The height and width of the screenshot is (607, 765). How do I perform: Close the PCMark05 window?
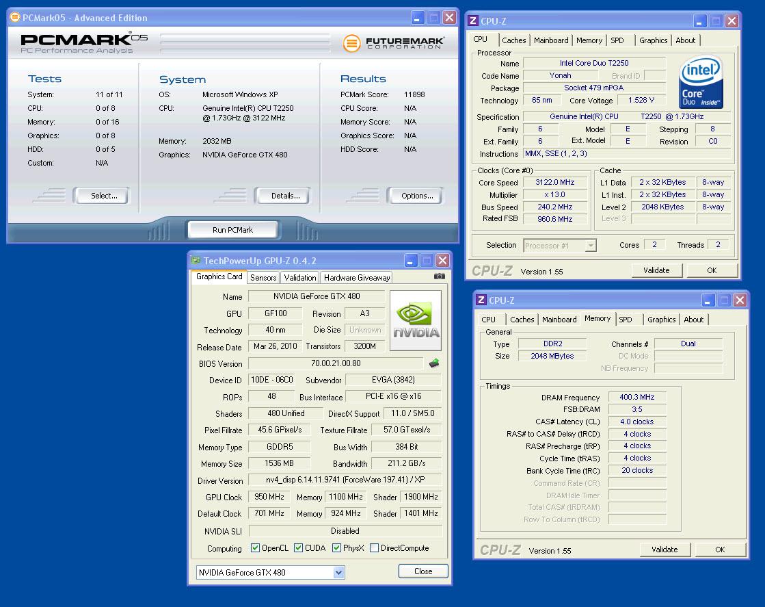pyautogui.click(x=449, y=18)
